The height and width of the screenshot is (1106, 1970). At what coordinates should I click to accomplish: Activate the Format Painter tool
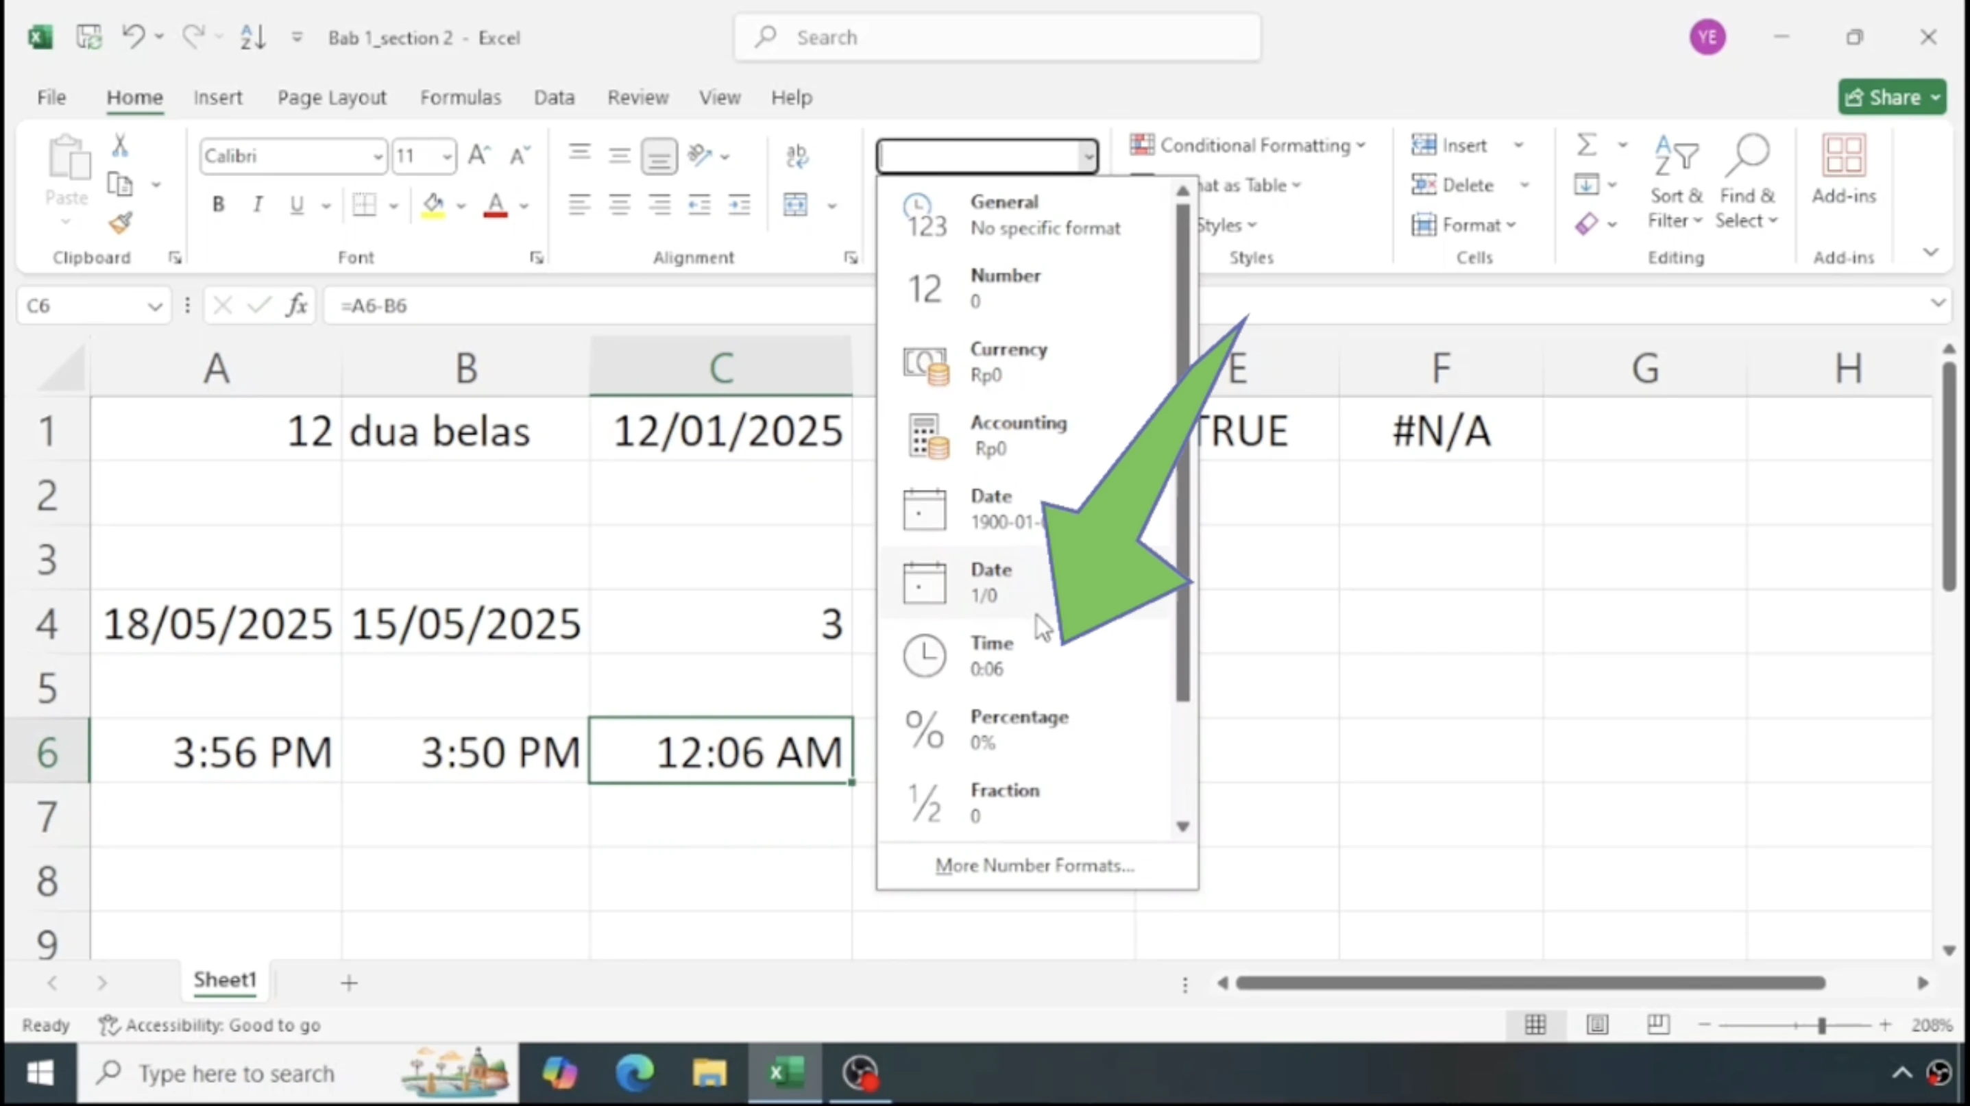(120, 224)
